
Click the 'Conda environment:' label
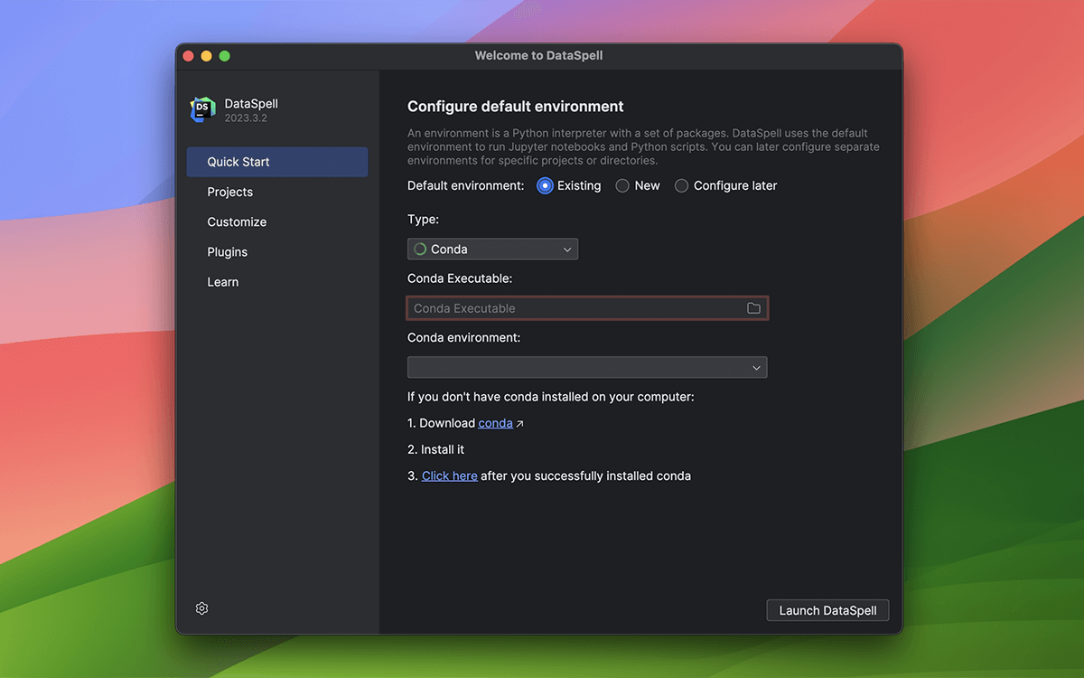pyautogui.click(x=464, y=338)
